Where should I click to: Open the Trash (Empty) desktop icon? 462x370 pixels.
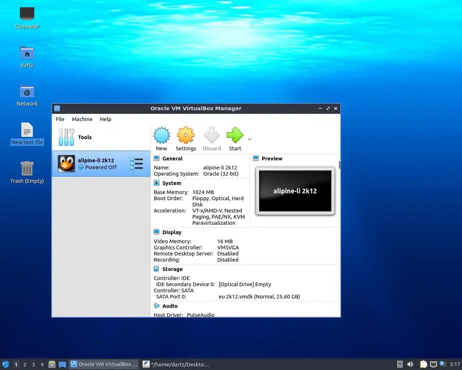[x=27, y=168]
